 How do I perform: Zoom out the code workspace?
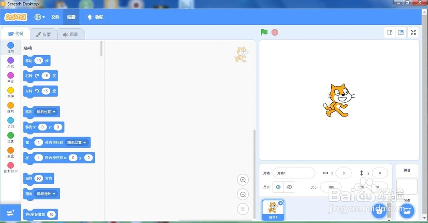(243, 194)
